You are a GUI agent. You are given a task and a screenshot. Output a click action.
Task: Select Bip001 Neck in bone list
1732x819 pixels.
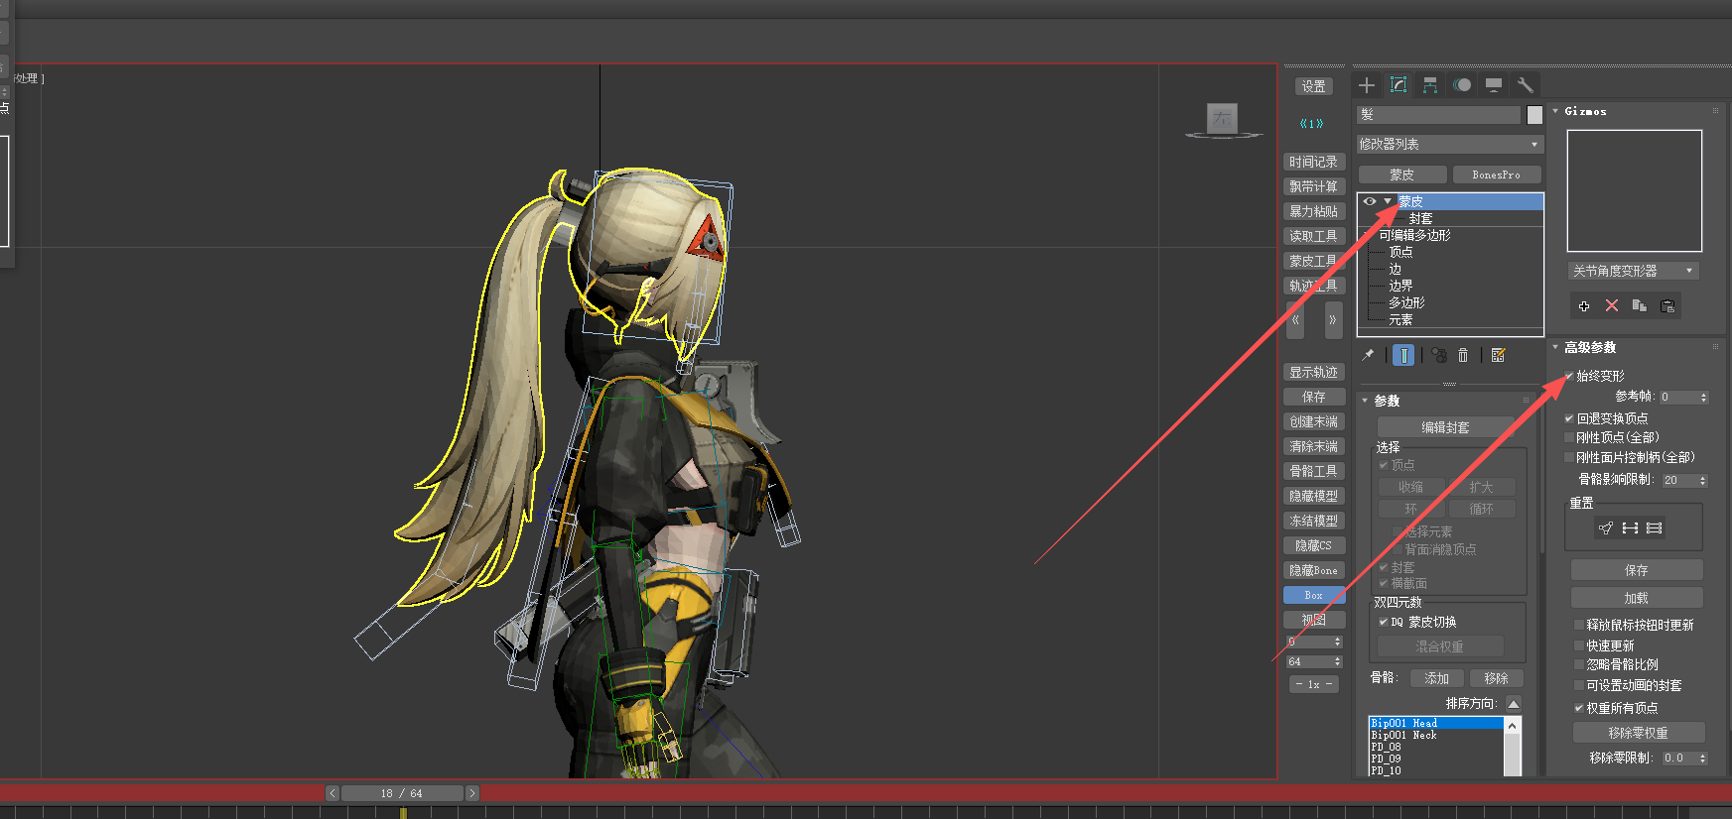pyautogui.click(x=1436, y=735)
